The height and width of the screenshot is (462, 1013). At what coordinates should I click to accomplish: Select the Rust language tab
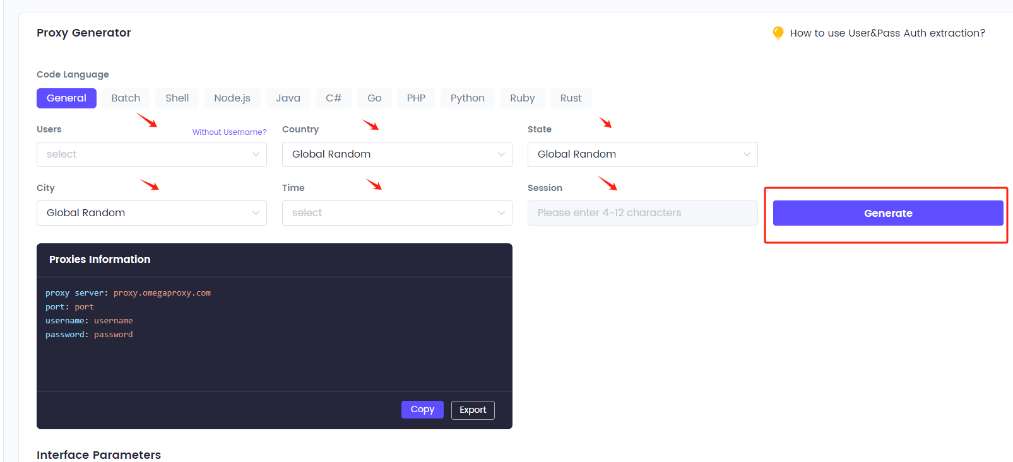tap(571, 98)
